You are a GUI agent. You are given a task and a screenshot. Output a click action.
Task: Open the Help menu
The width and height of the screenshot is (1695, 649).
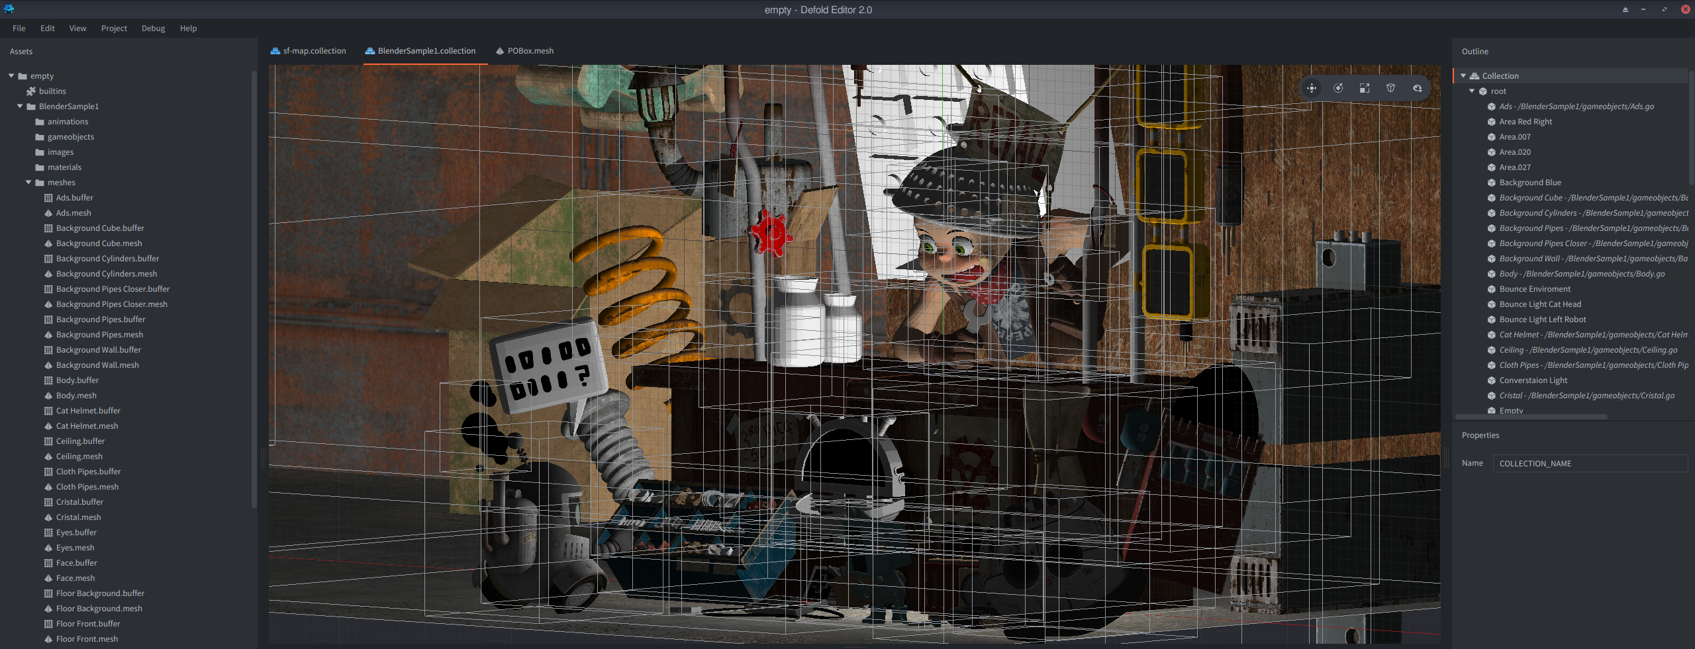(189, 28)
